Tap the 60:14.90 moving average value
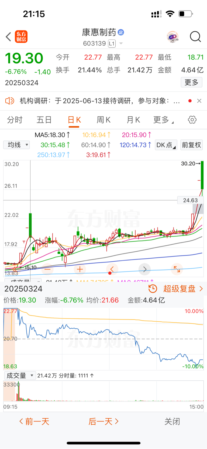Image resolution: width=207 pixels, height=449 pixels. click(96, 145)
